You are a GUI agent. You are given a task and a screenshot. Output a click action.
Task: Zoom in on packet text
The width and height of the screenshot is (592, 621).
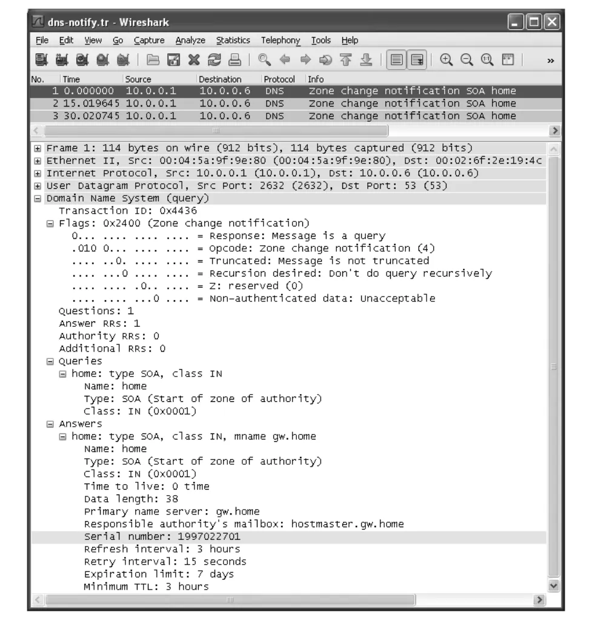click(447, 60)
